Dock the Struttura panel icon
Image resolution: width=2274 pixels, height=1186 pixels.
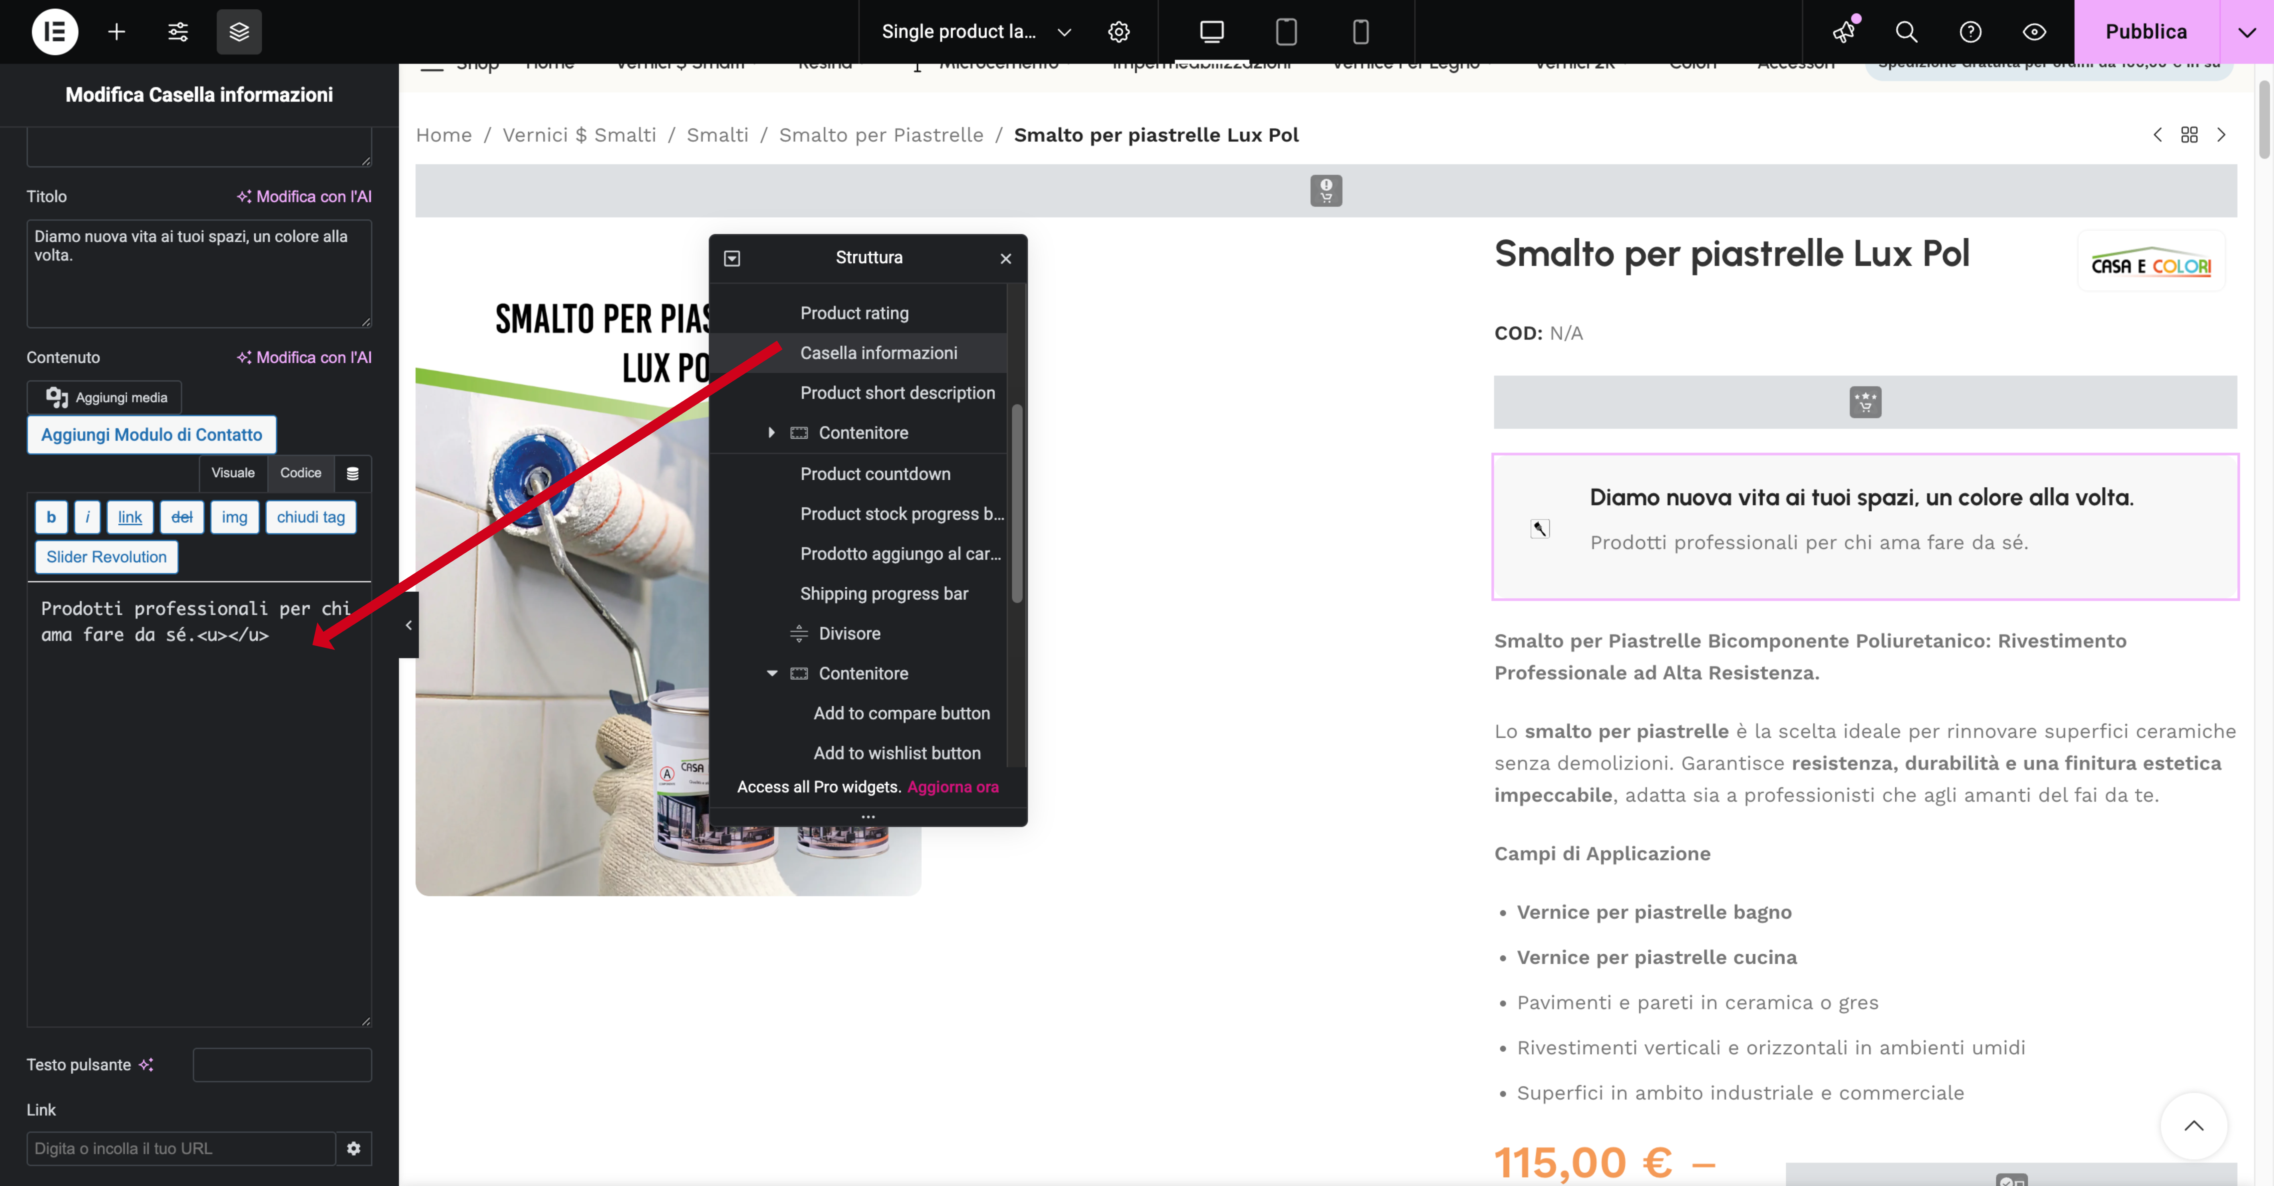pos(732,259)
